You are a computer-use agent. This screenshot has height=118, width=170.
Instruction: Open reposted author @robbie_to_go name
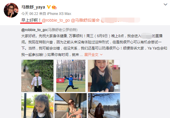(34, 30)
